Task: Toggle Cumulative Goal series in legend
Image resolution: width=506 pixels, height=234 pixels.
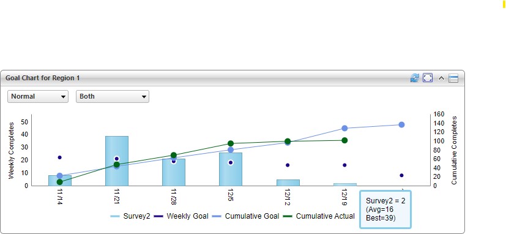Action: (245, 216)
